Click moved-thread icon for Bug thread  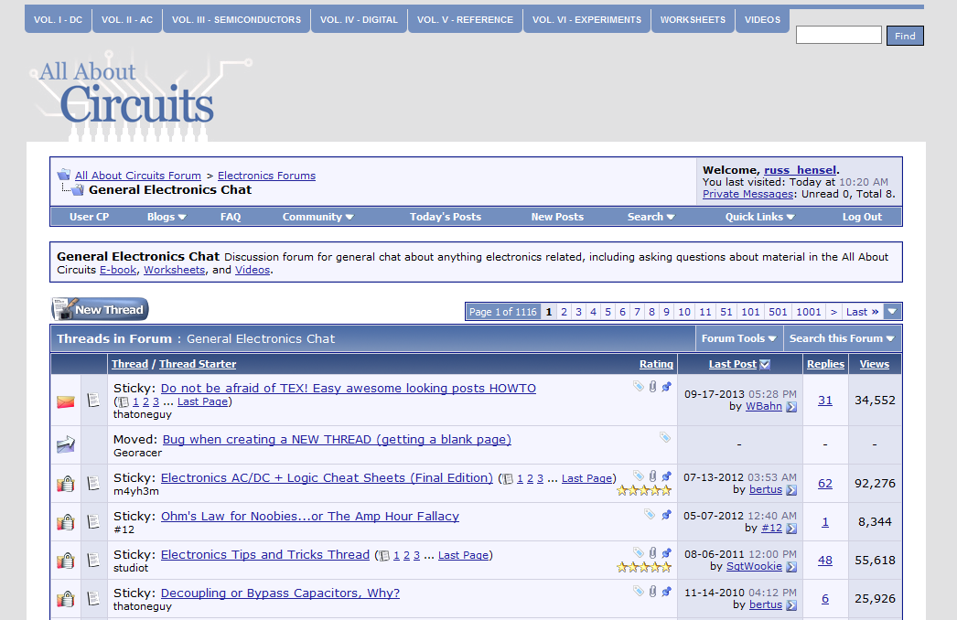(x=65, y=444)
